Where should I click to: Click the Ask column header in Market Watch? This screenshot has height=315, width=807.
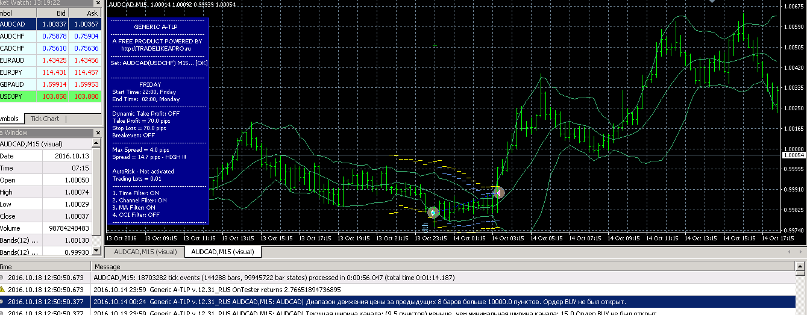coord(85,13)
